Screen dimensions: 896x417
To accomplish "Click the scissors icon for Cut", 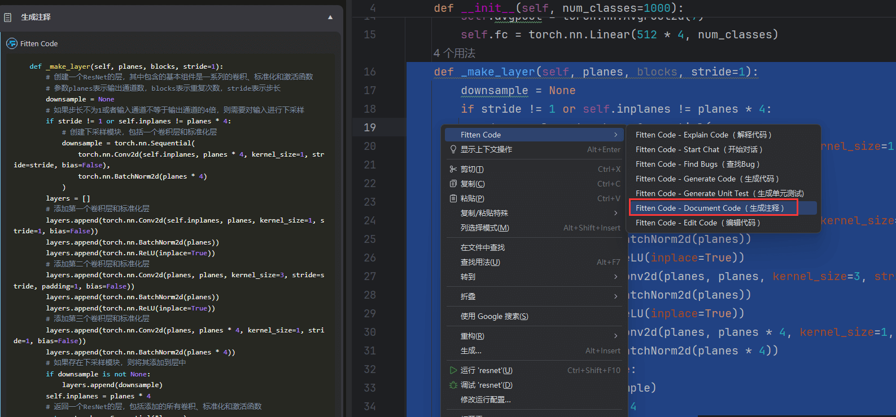I will point(453,169).
